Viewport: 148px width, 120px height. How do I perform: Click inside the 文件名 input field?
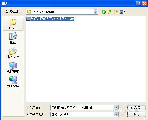click(82, 107)
